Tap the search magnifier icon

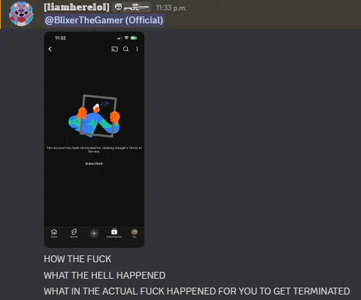(x=126, y=49)
